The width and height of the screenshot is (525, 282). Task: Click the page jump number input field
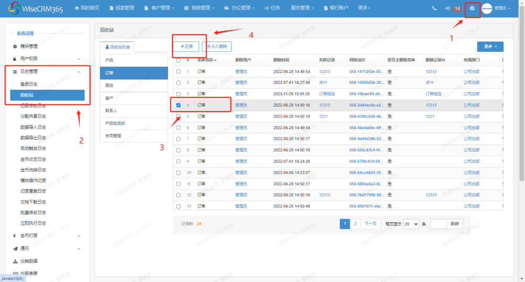pyautogui.click(x=438, y=224)
